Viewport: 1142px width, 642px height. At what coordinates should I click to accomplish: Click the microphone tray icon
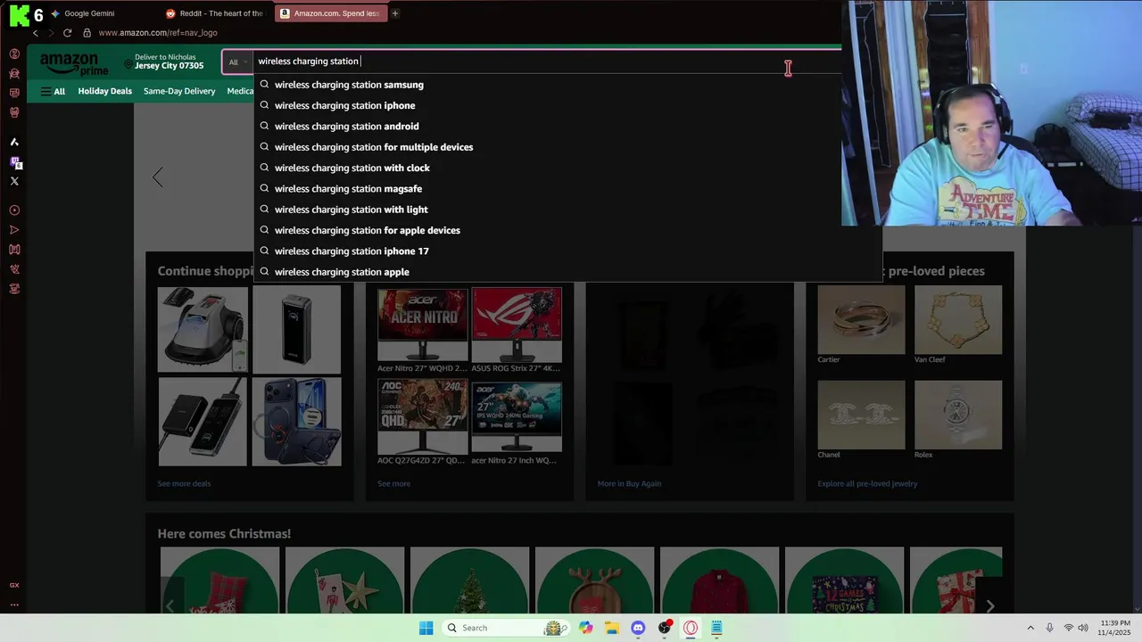click(1049, 628)
